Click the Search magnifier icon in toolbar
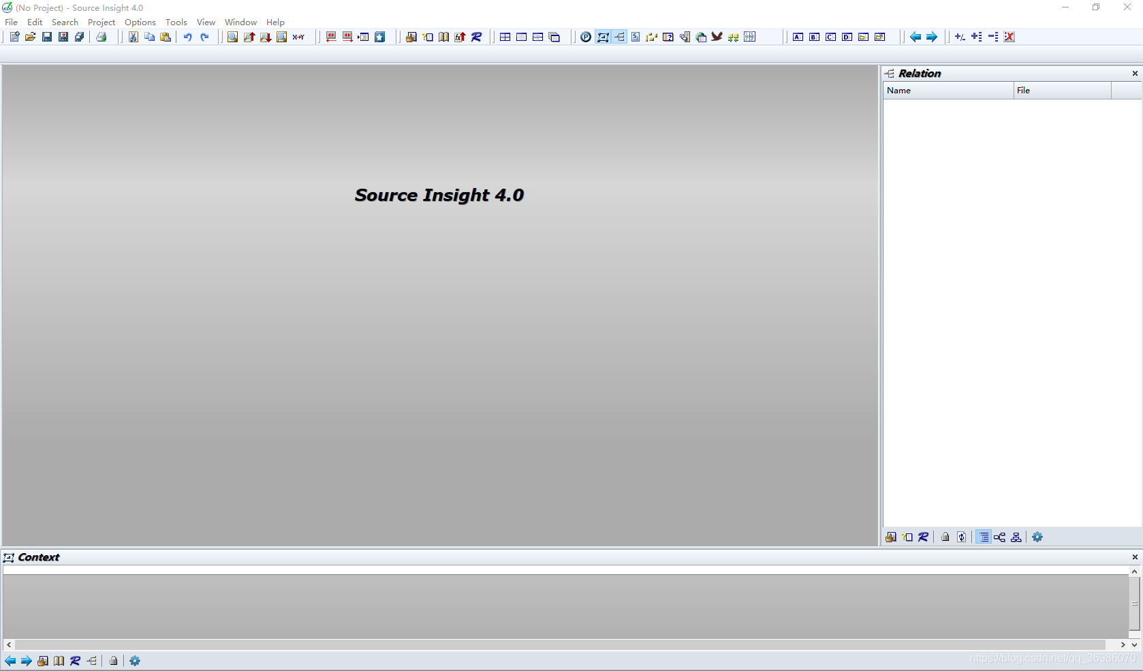This screenshot has height=671, width=1143. [x=233, y=37]
